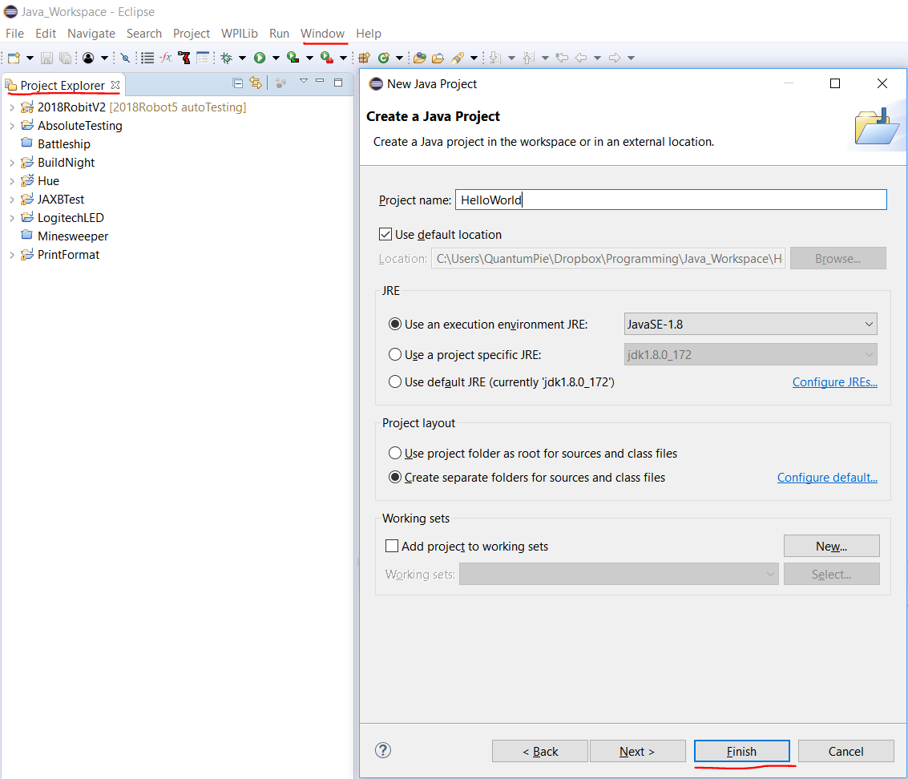Viewport: 908px width, 779px height.
Task: Run the program with green play icon
Action: (260, 58)
